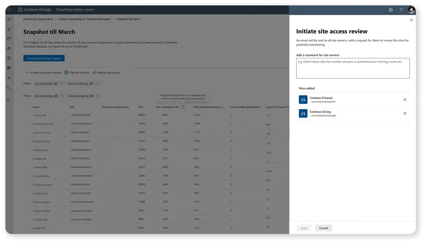This screenshot has width=425, height=243.
Task: Select the Contoso Marketing row name
Action: [x=43, y=124]
